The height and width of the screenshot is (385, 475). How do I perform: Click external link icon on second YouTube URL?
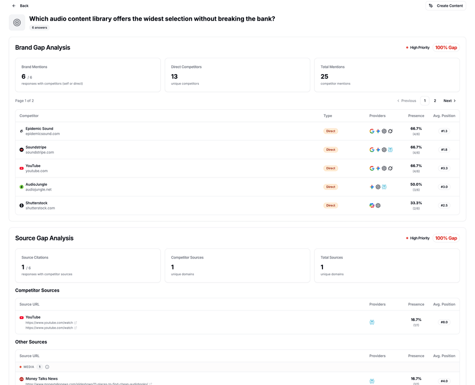click(x=76, y=328)
